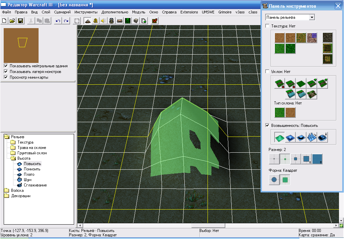Select the Noise spikes height tool
Viewport: 344px width, 239px height.
[311, 137]
